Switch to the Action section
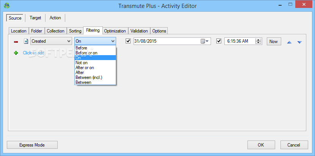The height and width of the screenshot is (156, 315). pos(55,18)
